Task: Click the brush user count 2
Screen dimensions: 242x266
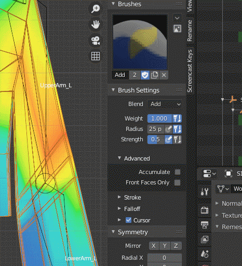Action: click(135, 75)
